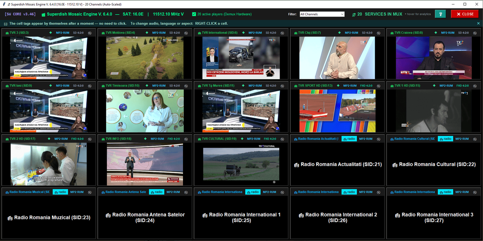Click the mute icon in TVR CULTURAL header
The image size is (483, 241).
click(282, 139)
